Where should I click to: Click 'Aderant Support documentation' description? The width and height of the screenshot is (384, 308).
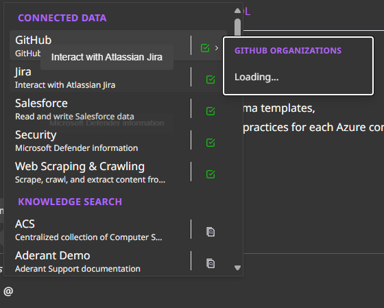77,269
